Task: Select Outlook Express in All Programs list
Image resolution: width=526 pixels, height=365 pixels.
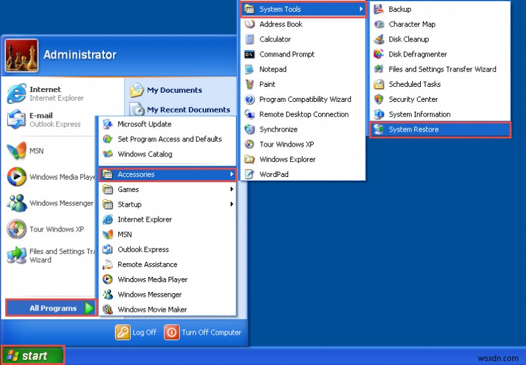Action: [x=168, y=249]
